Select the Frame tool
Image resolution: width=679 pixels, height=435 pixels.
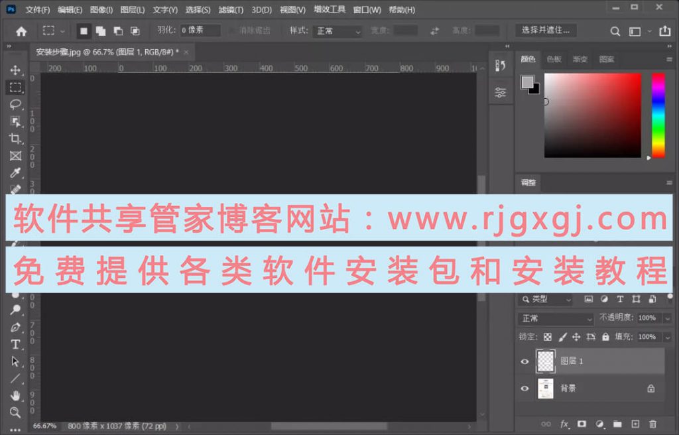[15, 156]
